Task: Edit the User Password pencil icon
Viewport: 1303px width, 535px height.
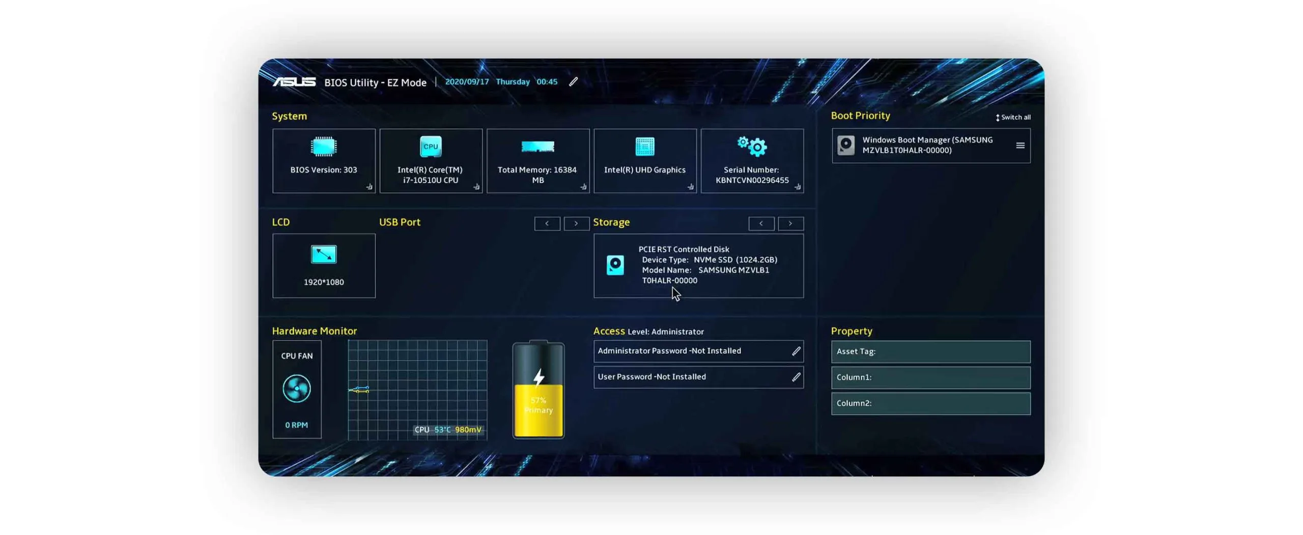Action: [x=796, y=377]
